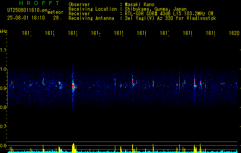241x153 pixels.
Task: Click the 1615 time axis marker
Action: (119, 33)
